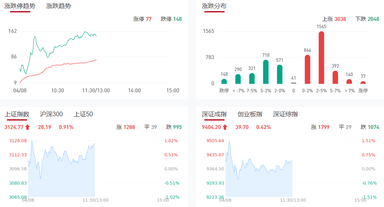Select the 涨跌停趋势 tab
The width and height of the screenshot is (384, 207).
tap(20, 6)
